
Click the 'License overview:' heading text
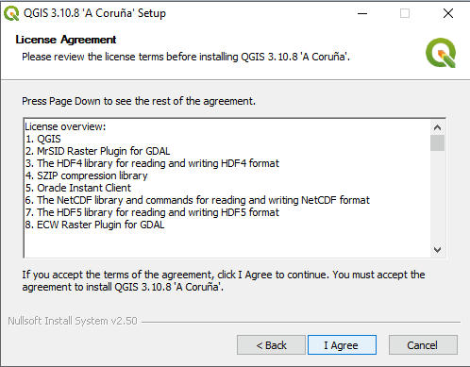click(x=65, y=126)
